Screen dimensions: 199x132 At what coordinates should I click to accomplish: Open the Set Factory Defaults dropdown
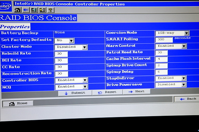coord(64,40)
